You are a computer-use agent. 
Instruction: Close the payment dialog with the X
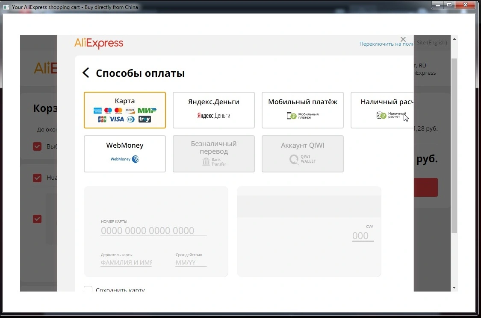coord(403,39)
